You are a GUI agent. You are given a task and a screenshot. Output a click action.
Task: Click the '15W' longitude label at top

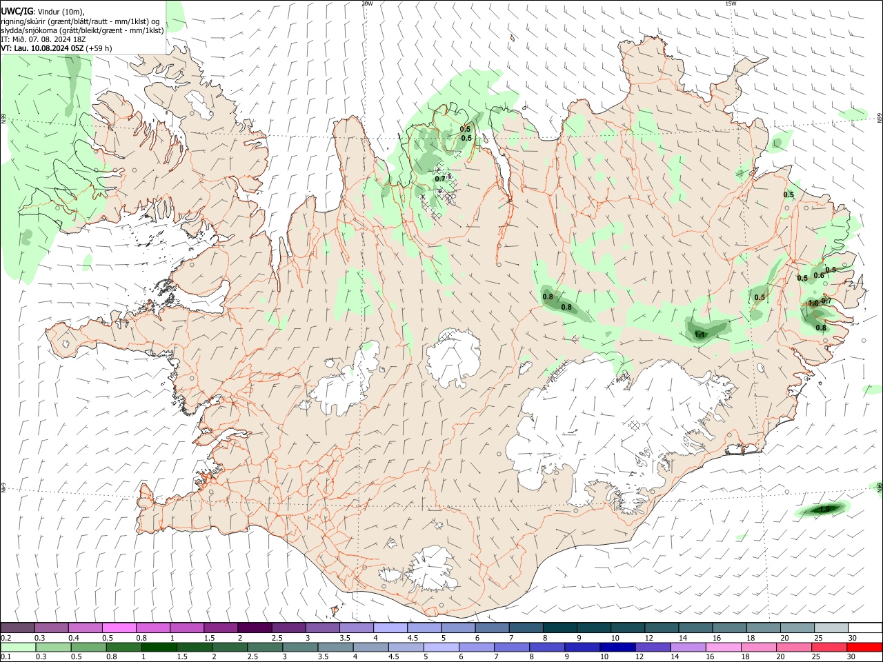point(731,3)
